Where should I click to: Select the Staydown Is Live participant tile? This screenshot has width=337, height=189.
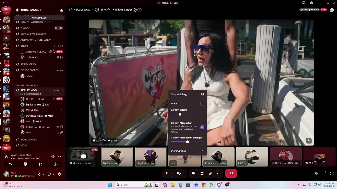tap(151, 157)
